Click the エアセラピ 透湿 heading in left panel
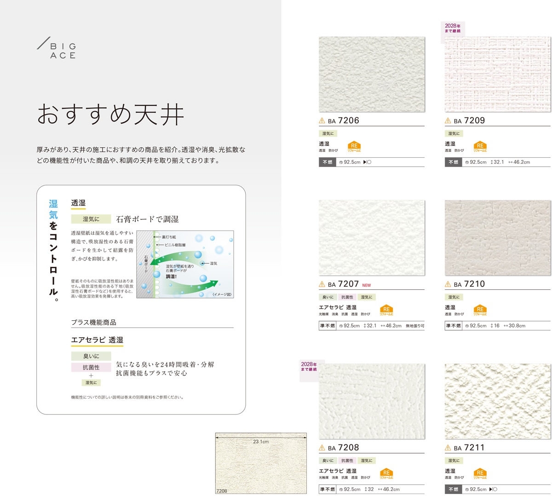Viewport: 552px width, 496px height. [x=97, y=340]
